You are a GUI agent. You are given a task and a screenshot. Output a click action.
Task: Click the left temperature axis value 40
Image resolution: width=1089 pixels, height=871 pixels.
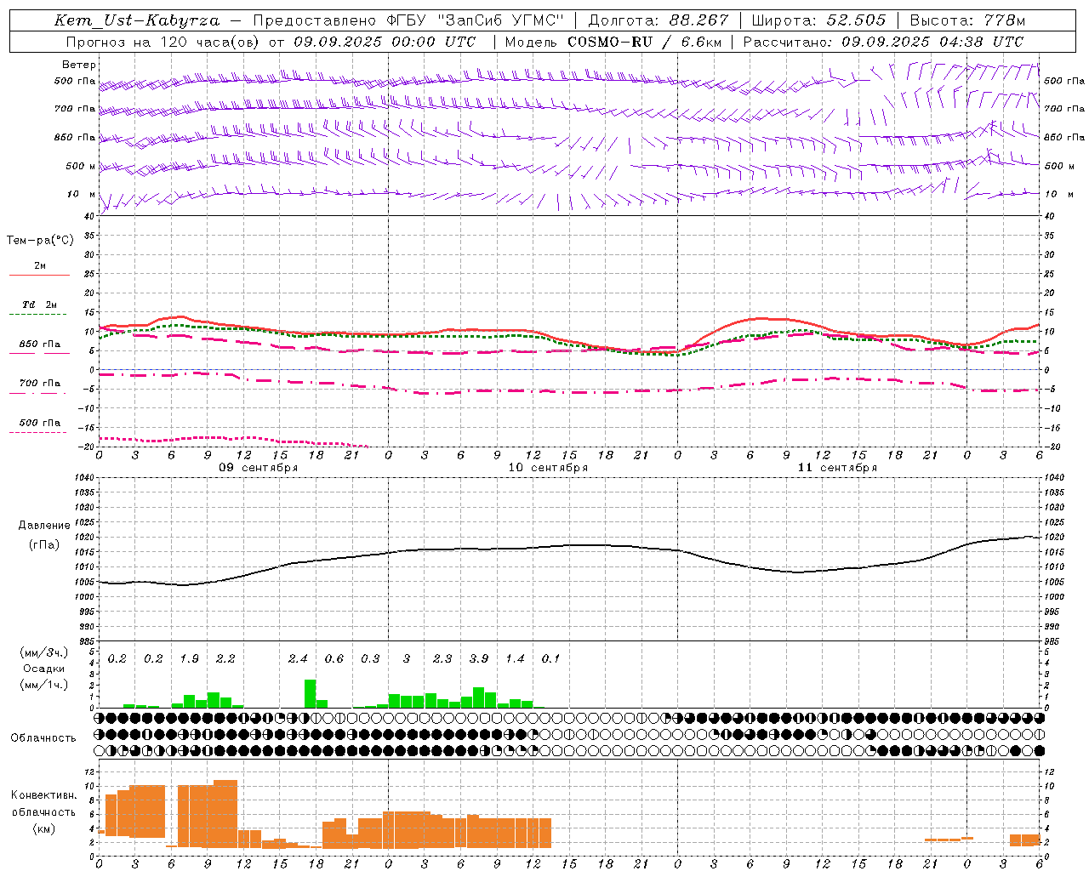tap(90, 216)
